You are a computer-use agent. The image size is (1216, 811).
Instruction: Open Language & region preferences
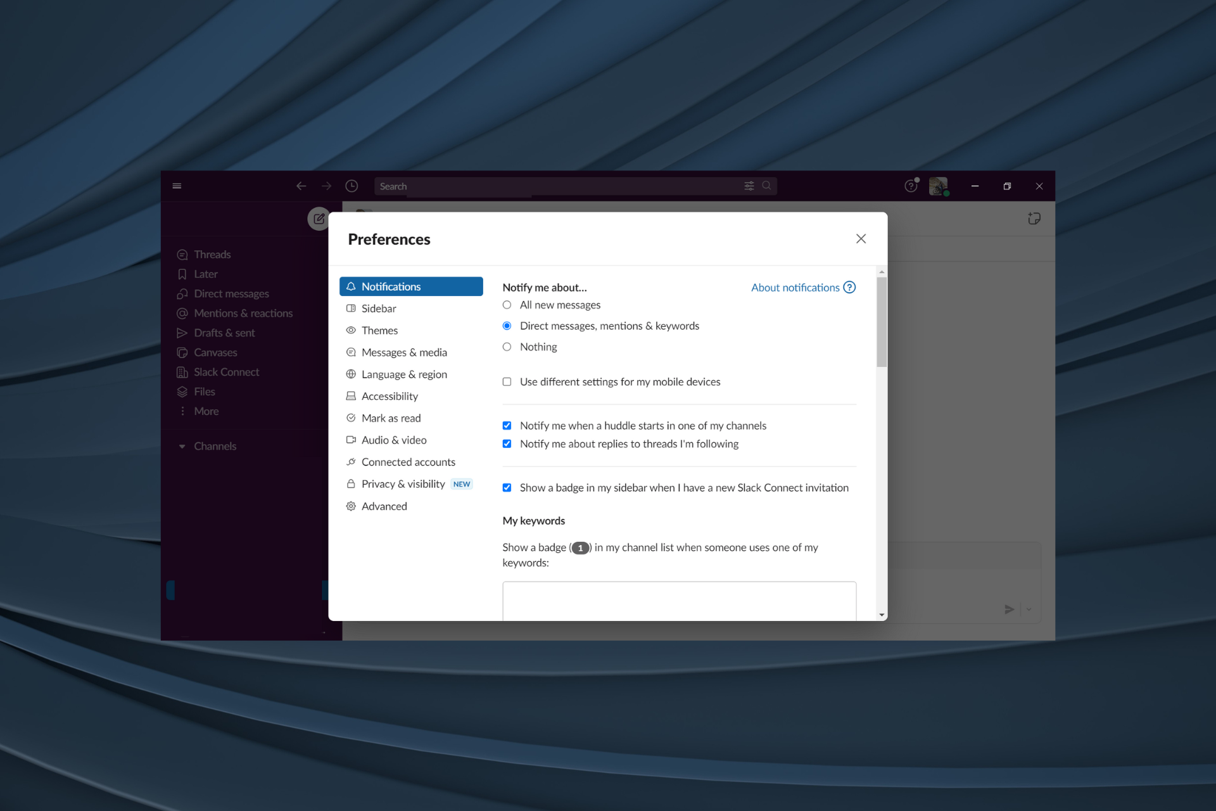click(411, 374)
